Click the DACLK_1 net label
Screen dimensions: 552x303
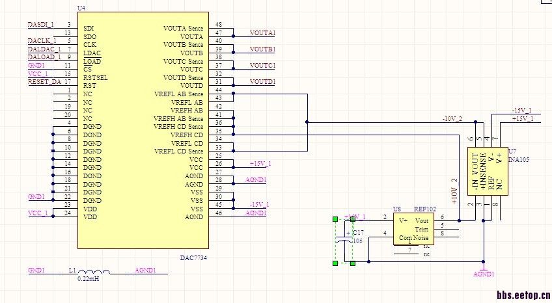[42, 40]
